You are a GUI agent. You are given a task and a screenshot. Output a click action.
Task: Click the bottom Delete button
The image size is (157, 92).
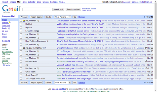(x=48, y=82)
